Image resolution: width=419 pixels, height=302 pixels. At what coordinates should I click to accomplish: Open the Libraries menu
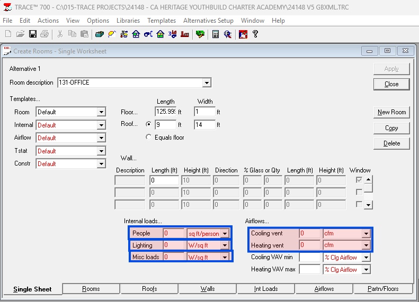[x=128, y=21]
